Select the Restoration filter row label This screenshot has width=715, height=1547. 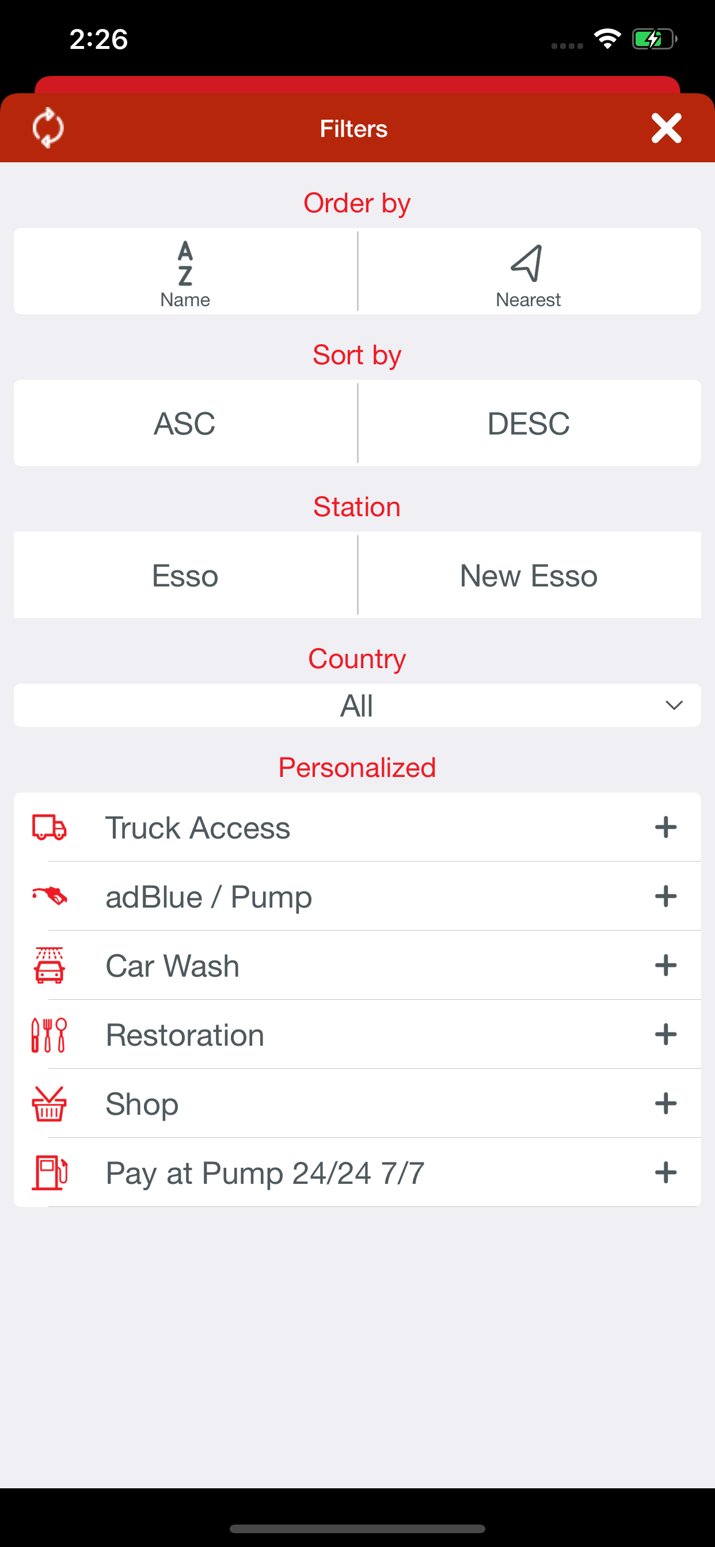185,1035
